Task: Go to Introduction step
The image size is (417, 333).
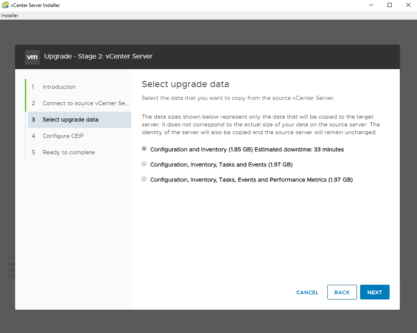Action: tap(59, 87)
